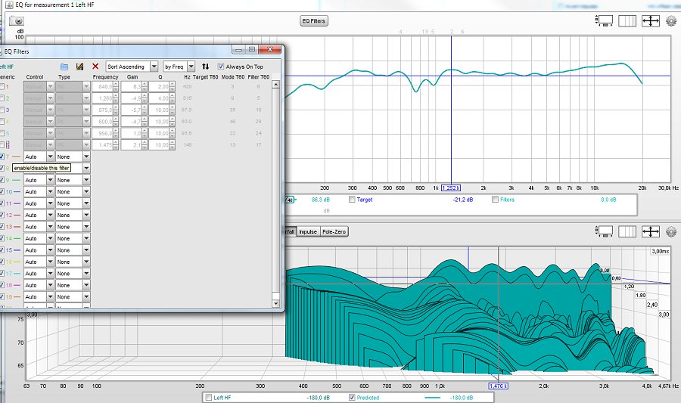Click the 1,252k frequency cursor label

click(451, 188)
